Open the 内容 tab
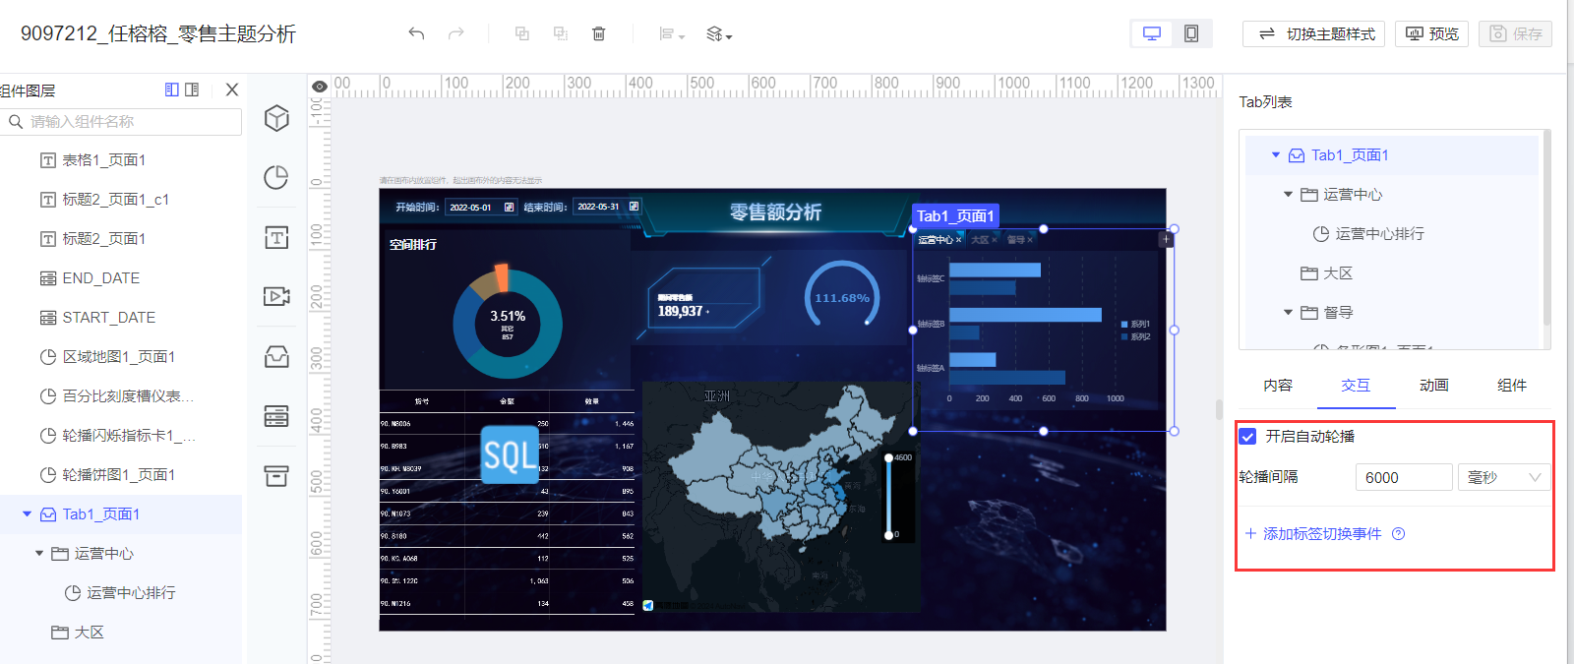This screenshot has width=1574, height=664. pos(1278,386)
